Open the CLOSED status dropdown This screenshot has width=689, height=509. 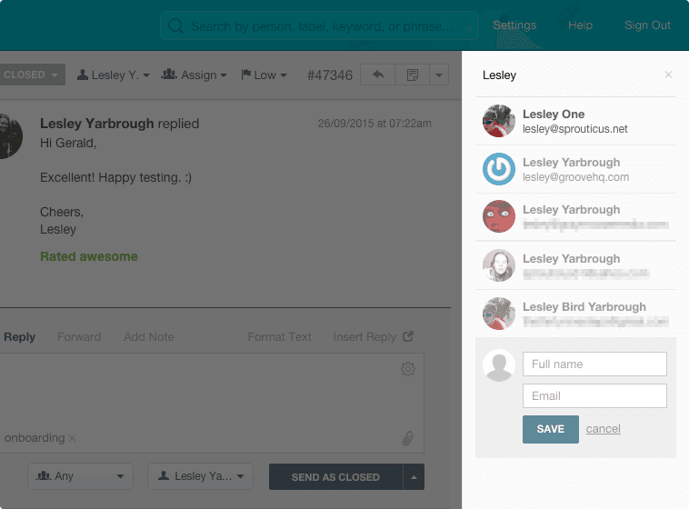click(x=32, y=75)
